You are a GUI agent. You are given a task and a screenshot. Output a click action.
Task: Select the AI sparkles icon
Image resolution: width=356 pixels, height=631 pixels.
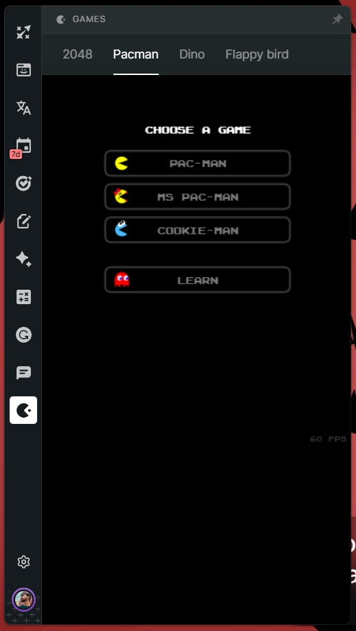click(x=23, y=259)
